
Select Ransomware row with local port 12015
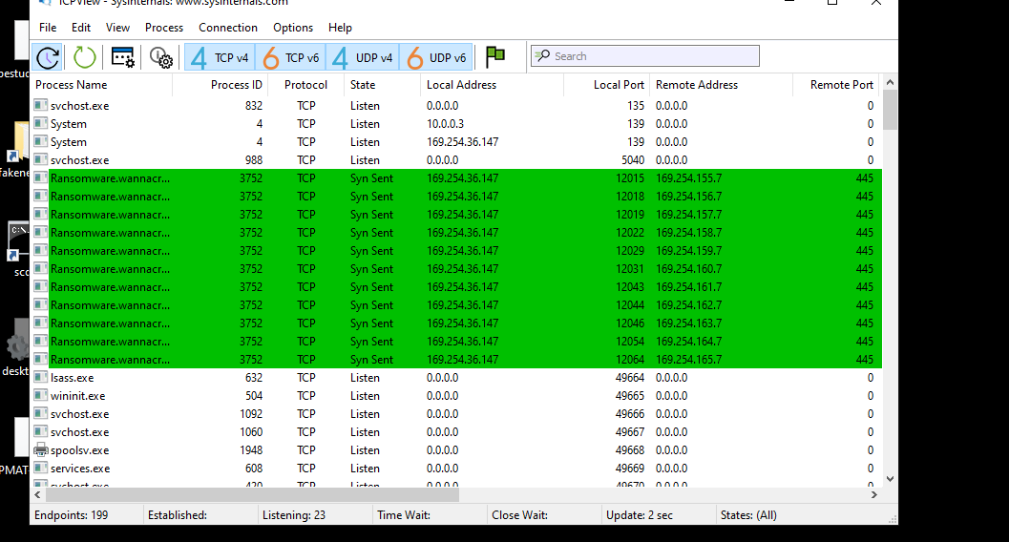coord(456,178)
